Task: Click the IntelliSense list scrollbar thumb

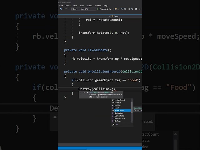Action: click(x=132, y=107)
